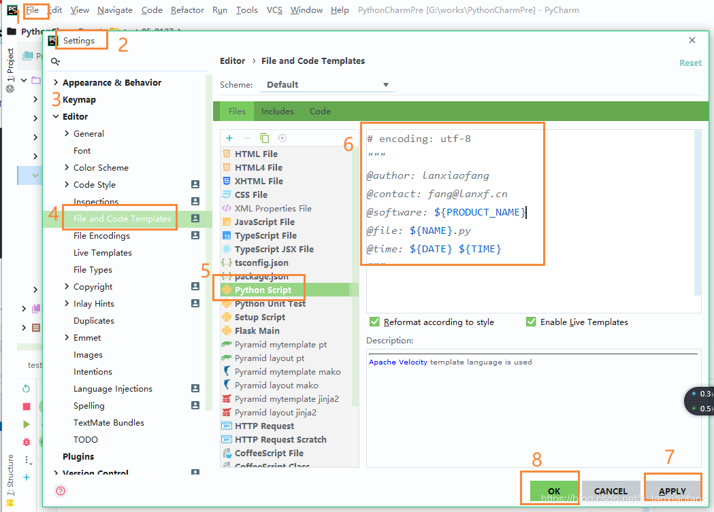Click the Editor breadcrumb
Screen dimensions: 714x512
(x=232, y=61)
